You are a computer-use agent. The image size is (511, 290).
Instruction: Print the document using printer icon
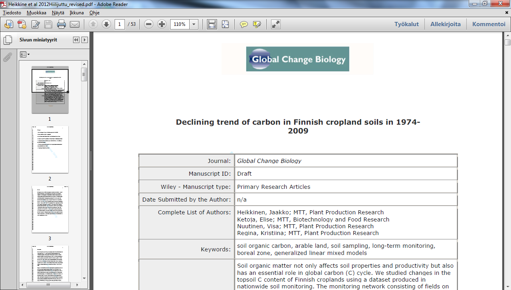(x=61, y=24)
